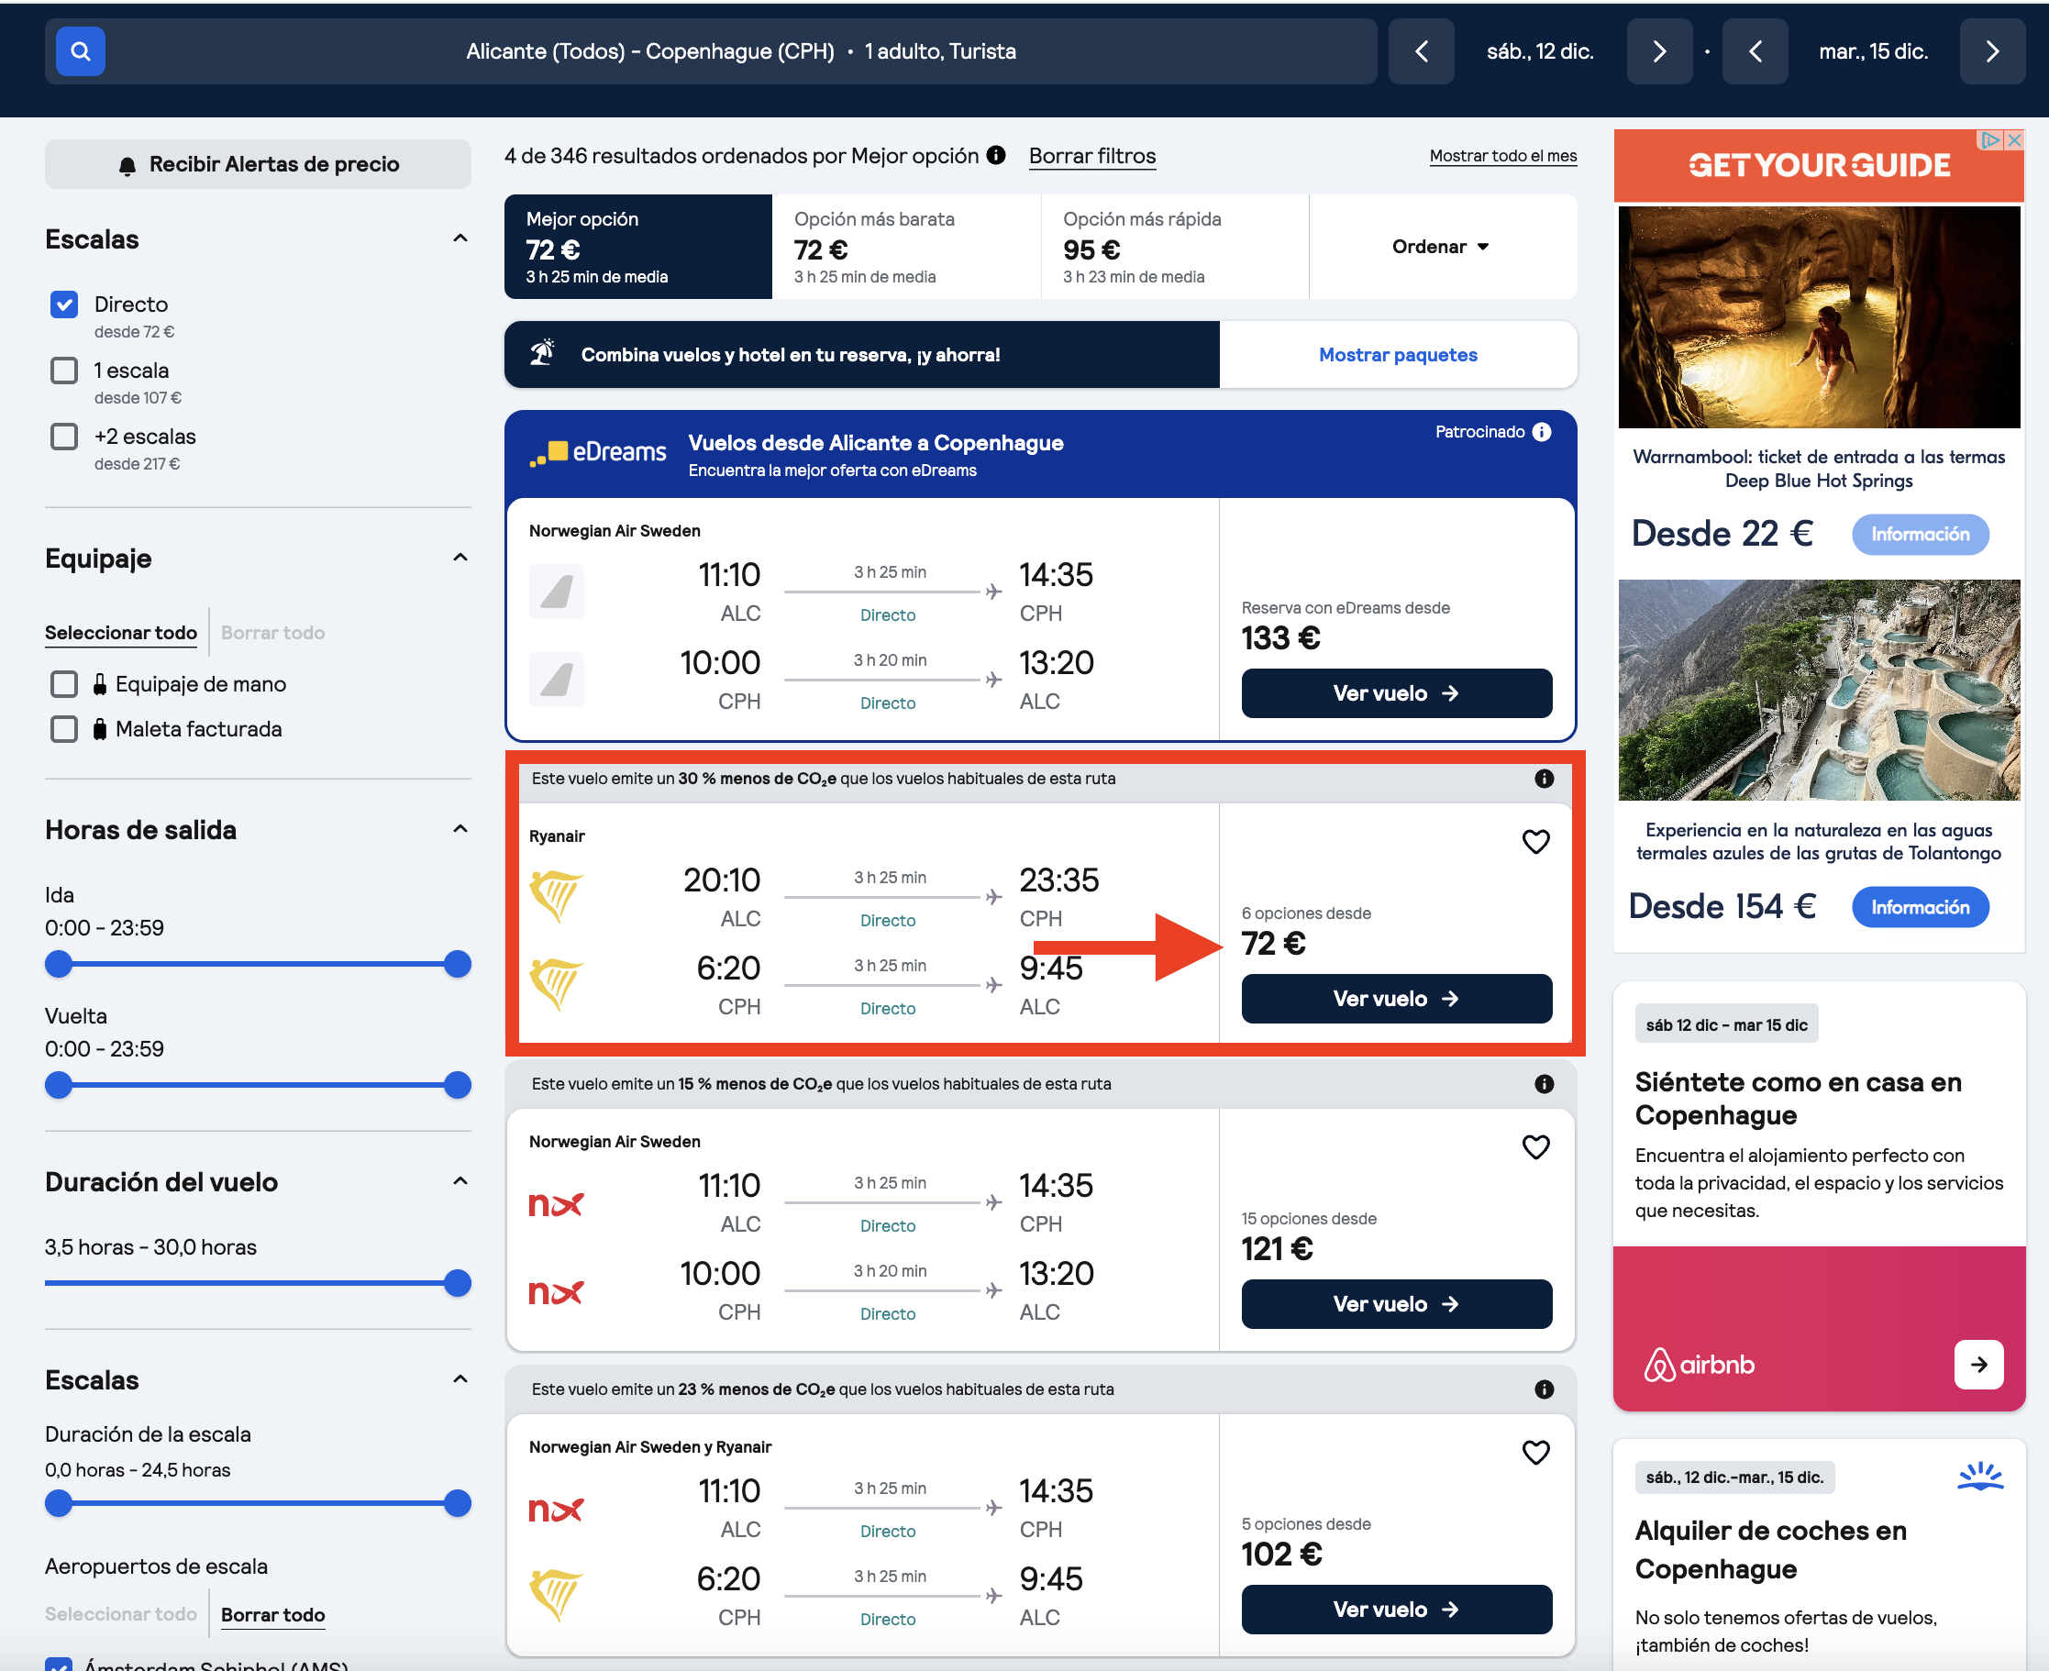This screenshot has height=1671, width=2049.
Task: Open CO2 info icon for 30 % emissions banner
Action: click(x=1545, y=778)
